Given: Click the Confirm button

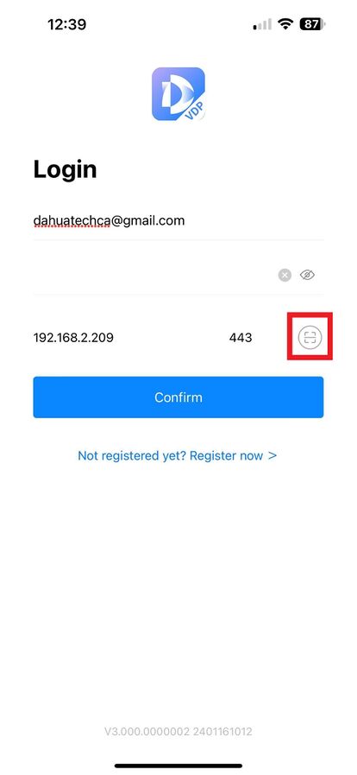Looking at the screenshot, I should coord(178,397).
